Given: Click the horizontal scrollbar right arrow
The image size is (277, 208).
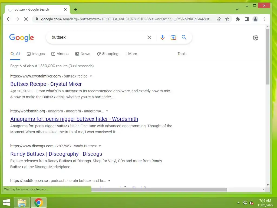Looking at the screenshot, I should tap(263, 190).
